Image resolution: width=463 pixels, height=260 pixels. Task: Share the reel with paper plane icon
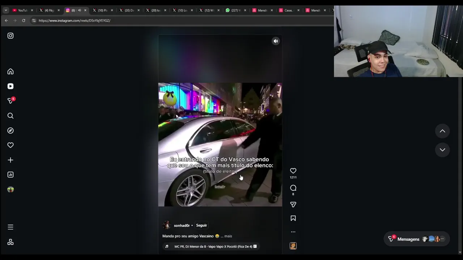coord(293,205)
